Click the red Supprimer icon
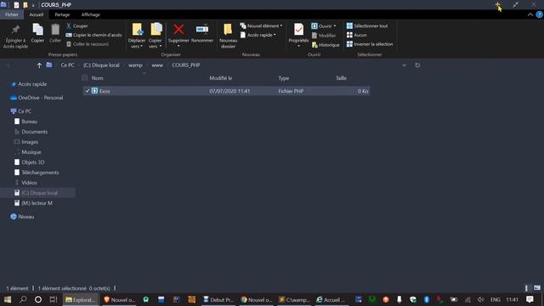The width and height of the screenshot is (544, 306). (178, 30)
